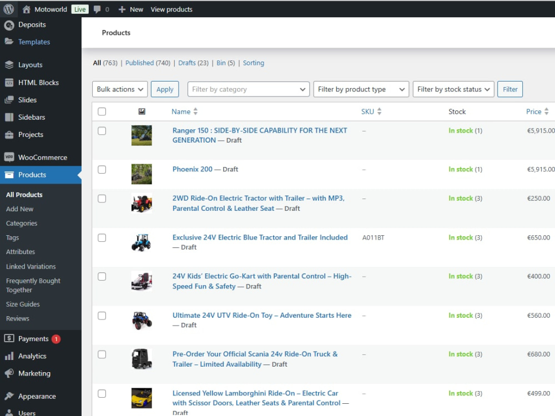Check the Scania Ride-On Truck checkbox
This screenshot has width=555, height=416.
pos(102,354)
